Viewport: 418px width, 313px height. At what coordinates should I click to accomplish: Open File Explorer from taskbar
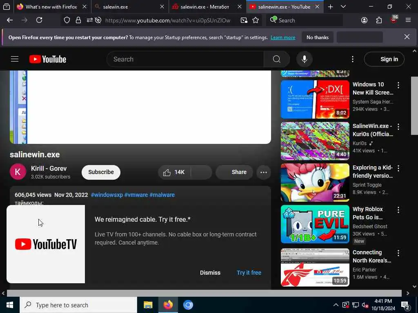pyautogui.click(x=148, y=305)
